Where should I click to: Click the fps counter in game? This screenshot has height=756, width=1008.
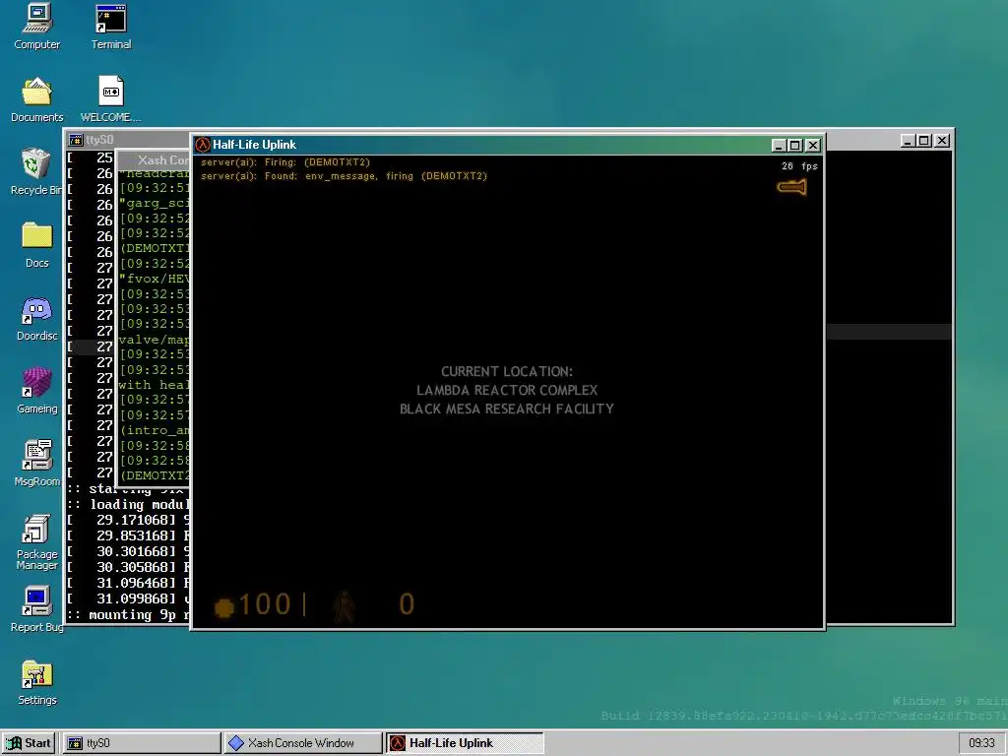[799, 165]
